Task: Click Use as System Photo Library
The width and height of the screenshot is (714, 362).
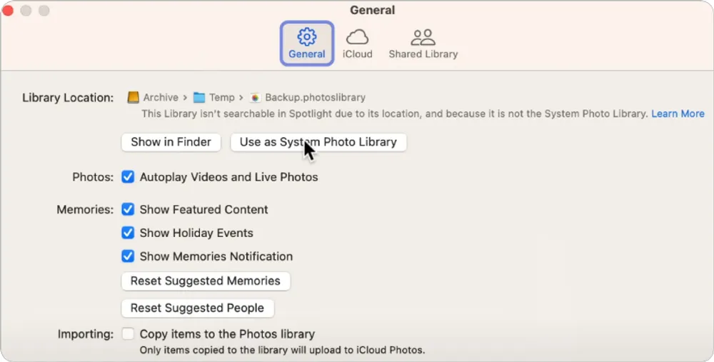Action: click(318, 142)
